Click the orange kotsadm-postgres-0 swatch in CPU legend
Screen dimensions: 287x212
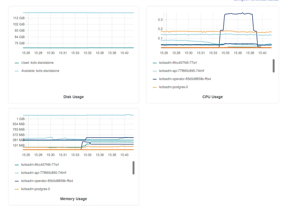coord(155,87)
